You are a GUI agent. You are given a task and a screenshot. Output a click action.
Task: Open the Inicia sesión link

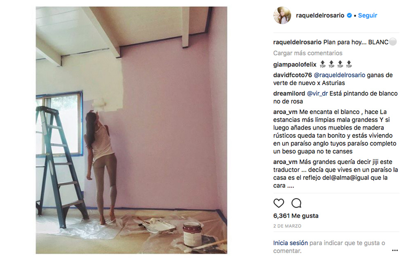coord(290,243)
